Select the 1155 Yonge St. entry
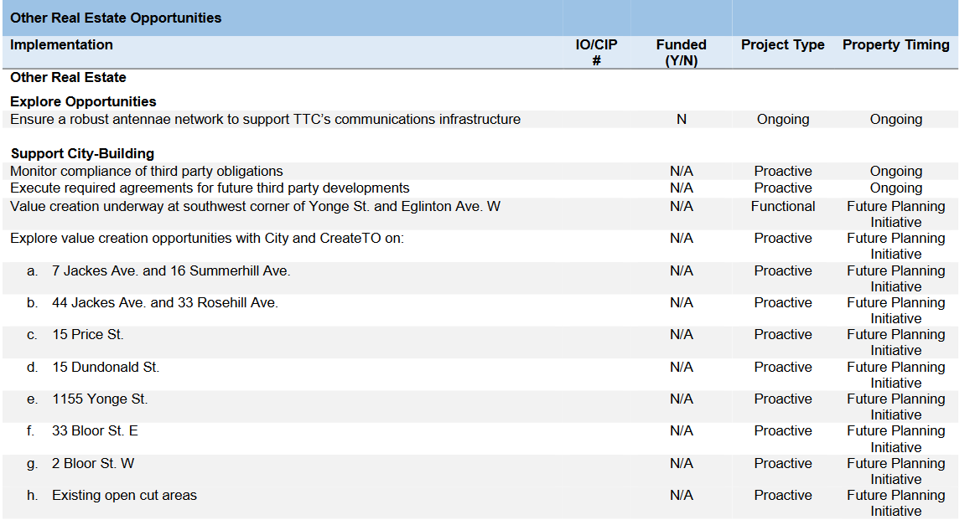Viewport: 975px width, 520px height. [x=100, y=399]
